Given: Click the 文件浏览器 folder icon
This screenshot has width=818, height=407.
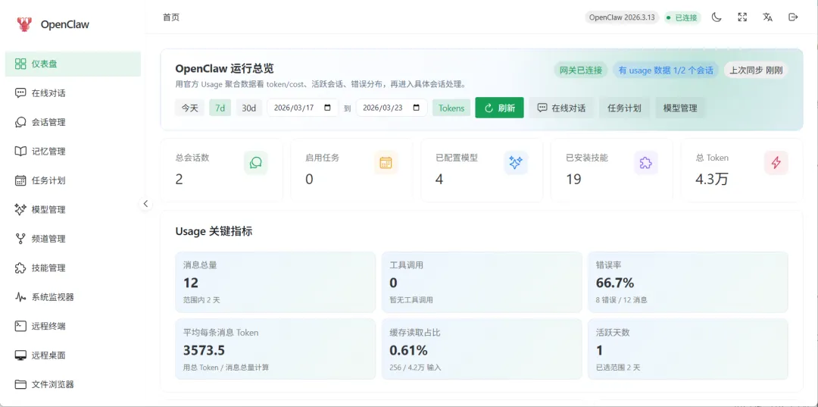Looking at the screenshot, I should tap(20, 384).
